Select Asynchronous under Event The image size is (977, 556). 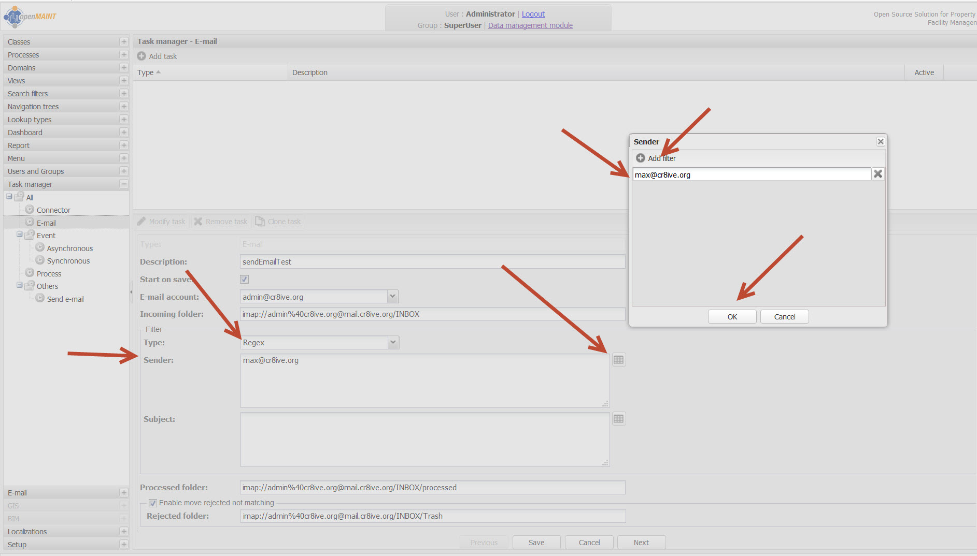[69, 248]
